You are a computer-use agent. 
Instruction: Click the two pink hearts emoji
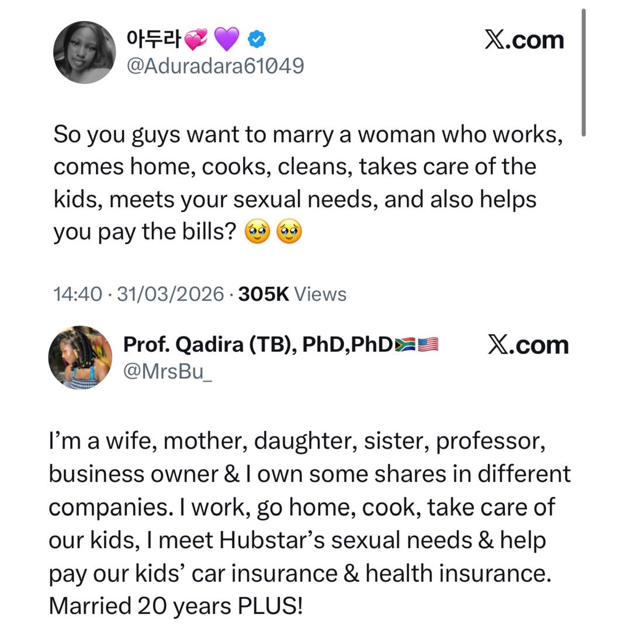click(x=196, y=40)
